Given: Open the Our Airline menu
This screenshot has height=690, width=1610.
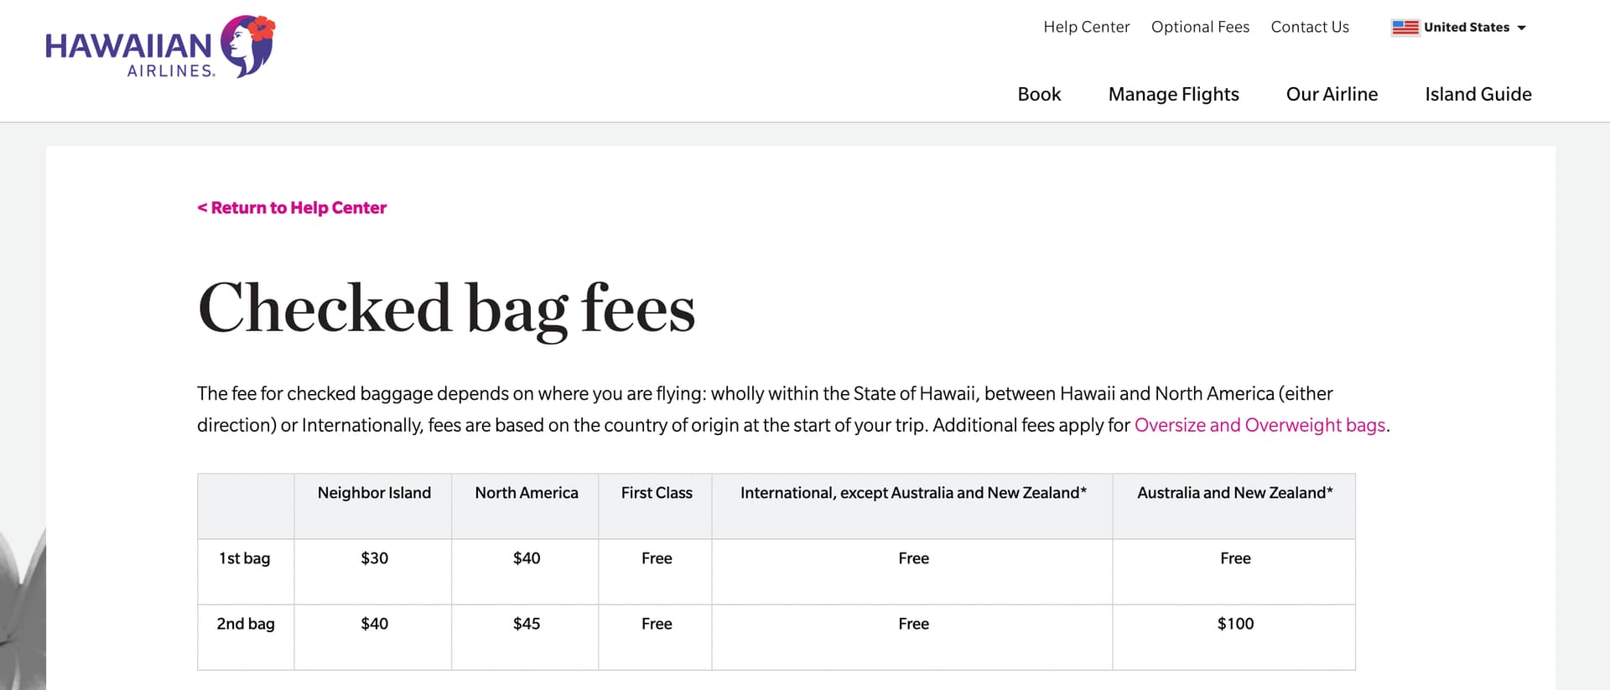Looking at the screenshot, I should 1332,94.
